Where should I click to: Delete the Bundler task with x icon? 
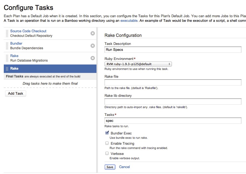93,46
